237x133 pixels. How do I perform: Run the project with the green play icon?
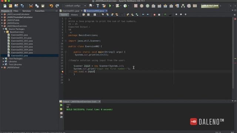(110, 6)
